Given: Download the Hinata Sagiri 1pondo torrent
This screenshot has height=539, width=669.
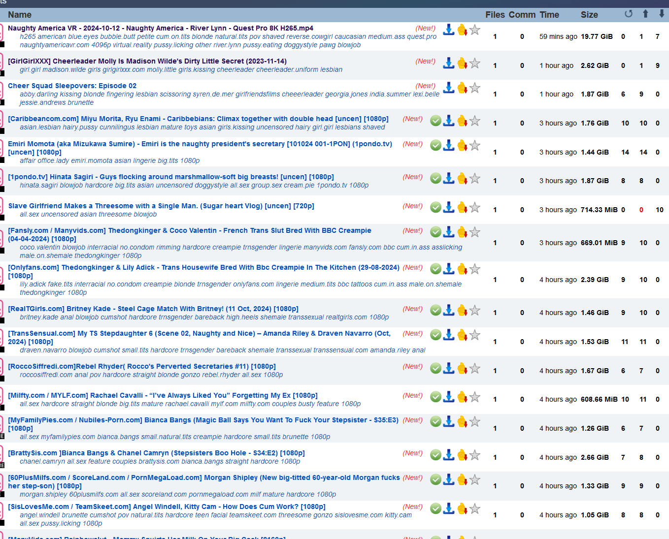Looking at the screenshot, I should click(x=448, y=178).
